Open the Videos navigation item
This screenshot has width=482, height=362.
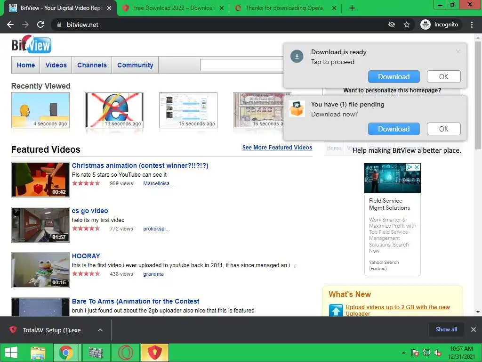56,65
